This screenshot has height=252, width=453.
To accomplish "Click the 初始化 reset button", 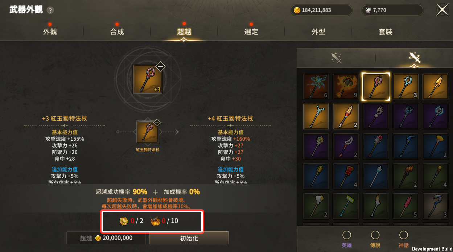I will point(189,238).
